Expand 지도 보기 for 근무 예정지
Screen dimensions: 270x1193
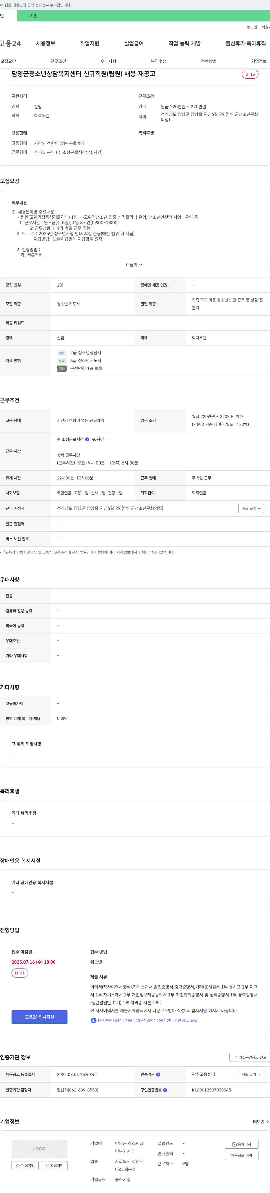[x=251, y=509]
